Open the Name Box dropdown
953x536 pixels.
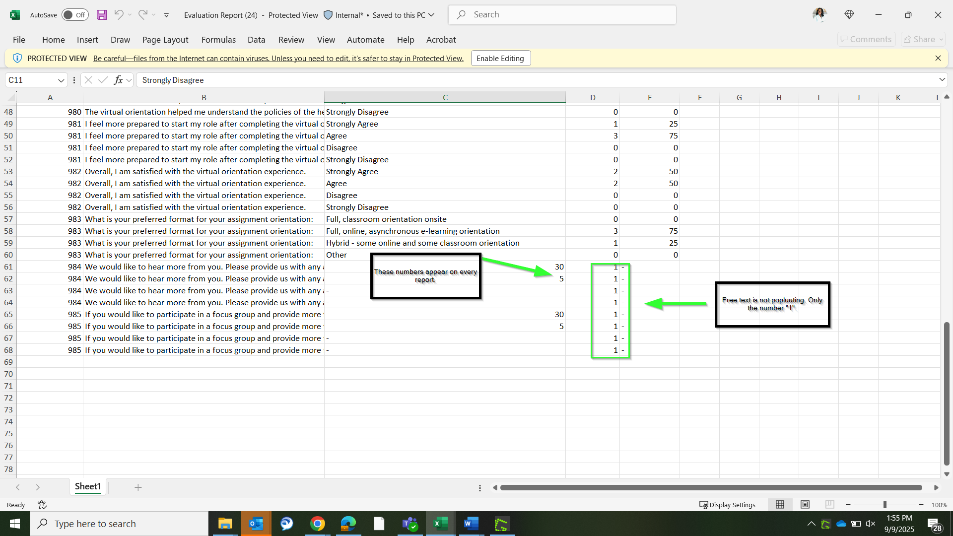(61, 80)
